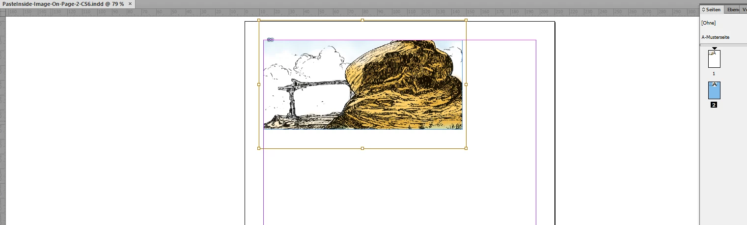This screenshot has height=225, width=747.
Task: Click the page number label 1
Action: click(714, 73)
